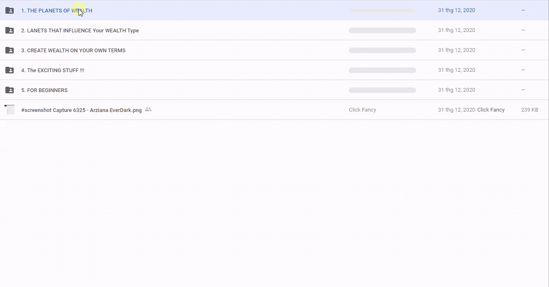Image resolution: width=549 pixels, height=287 pixels.
Task: Click the Click Fancy modifier name after the date
Action: pyautogui.click(x=491, y=110)
